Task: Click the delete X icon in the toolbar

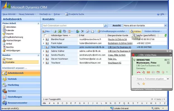Action: (82, 31)
